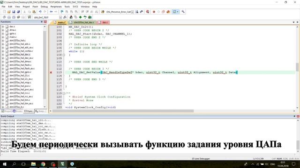The width and height of the screenshot is (300, 168).
Task: Toggle auto-hide pin on Build Output panel
Action: [294, 116]
